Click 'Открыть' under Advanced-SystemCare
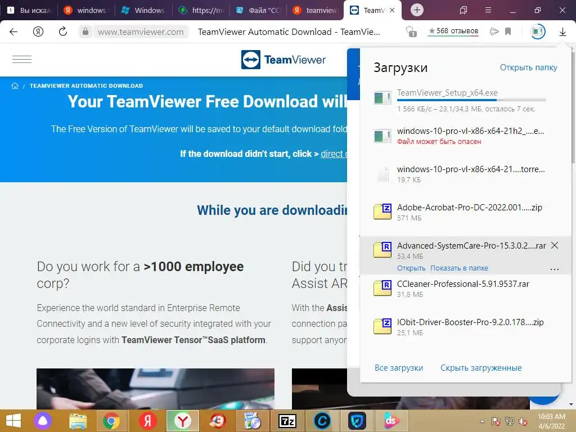This screenshot has width=576, height=432. point(411,268)
